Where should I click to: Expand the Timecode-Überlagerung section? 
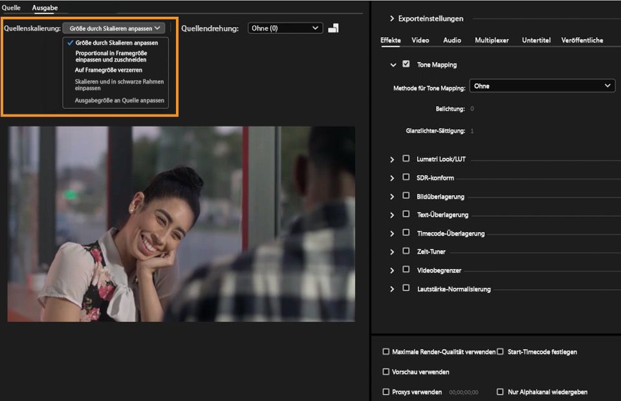392,233
